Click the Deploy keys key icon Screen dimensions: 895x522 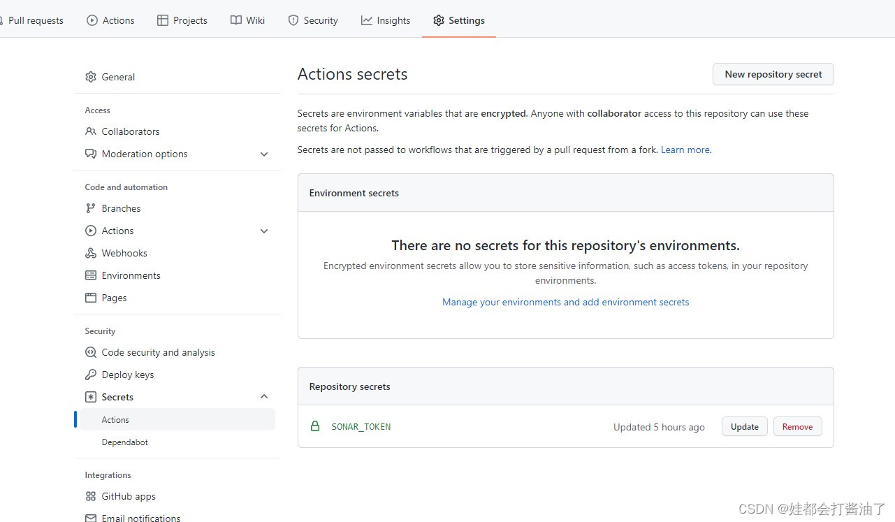click(x=91, y=375)
